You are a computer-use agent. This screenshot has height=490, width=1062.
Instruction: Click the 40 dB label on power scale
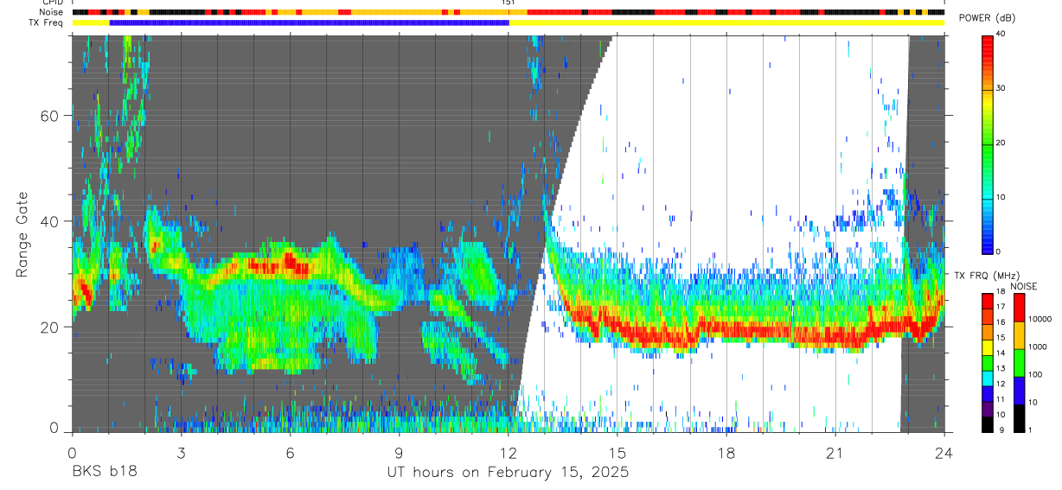pos(1001,35)
